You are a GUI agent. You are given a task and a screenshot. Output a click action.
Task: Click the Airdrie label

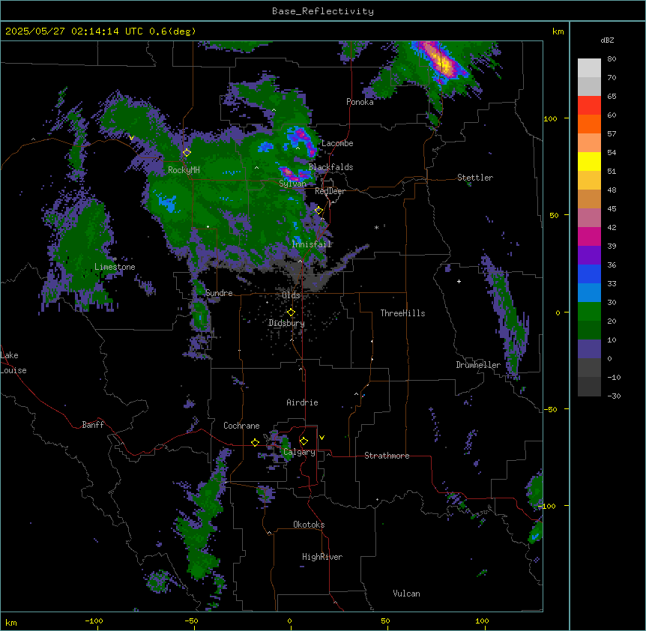303,402
